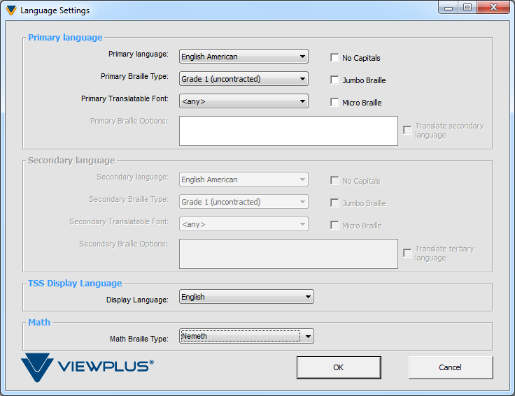
Task: Enable the primary No Capitals checkbox
Action: tap(335, 58)
